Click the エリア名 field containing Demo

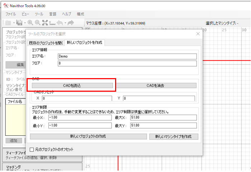(127, 56)
